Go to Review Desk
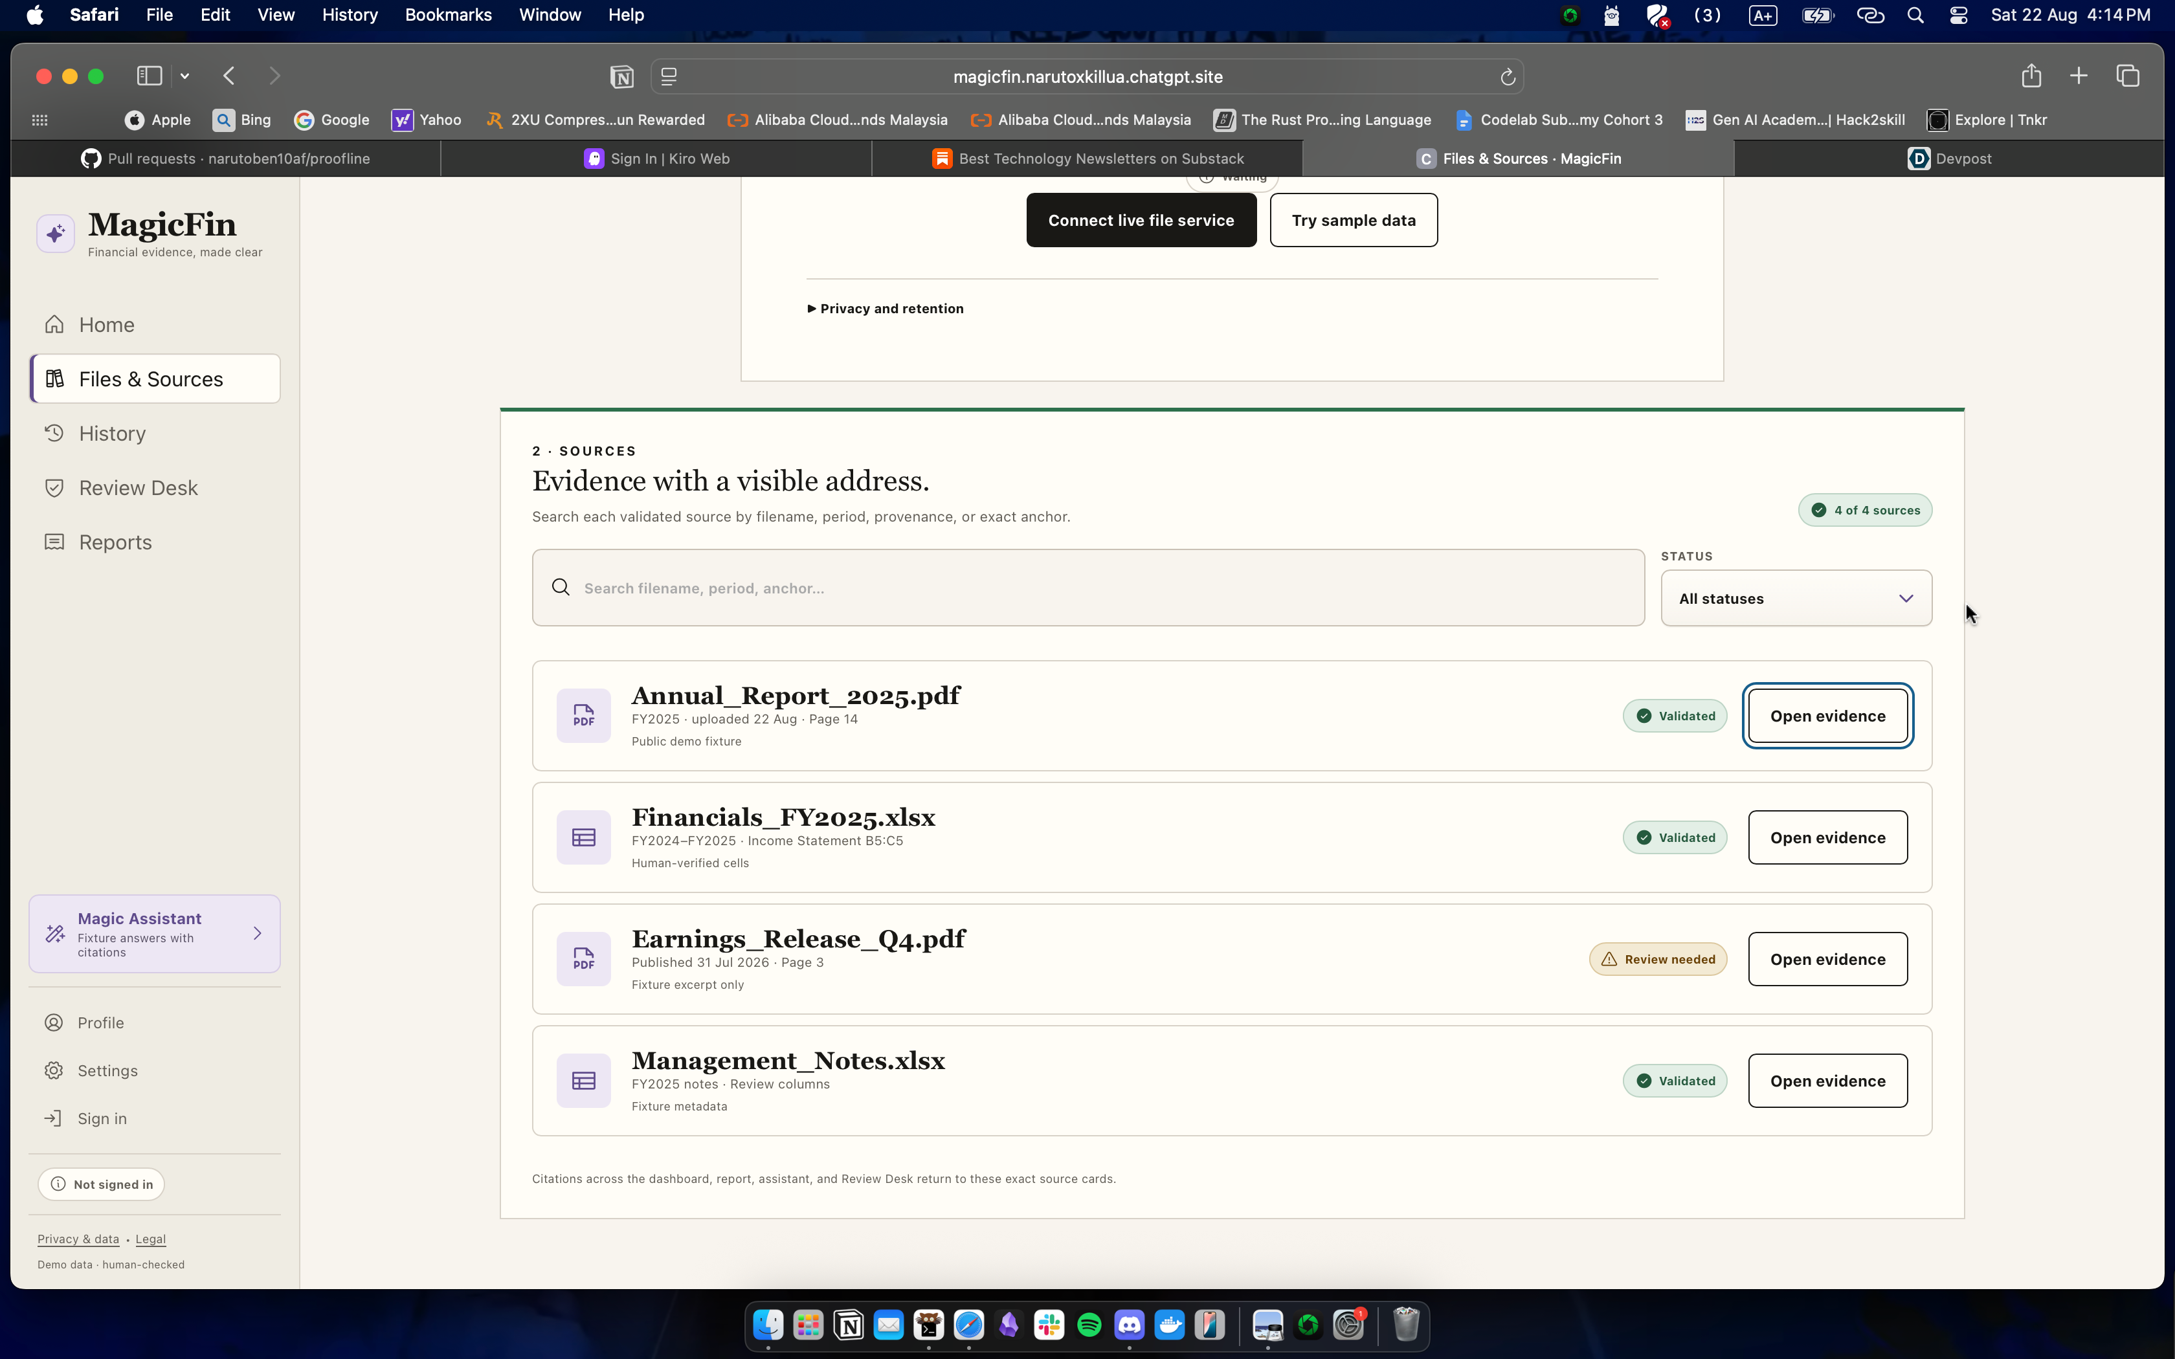The height and width of the screenshot is (1359, 2175). point(155,487)
